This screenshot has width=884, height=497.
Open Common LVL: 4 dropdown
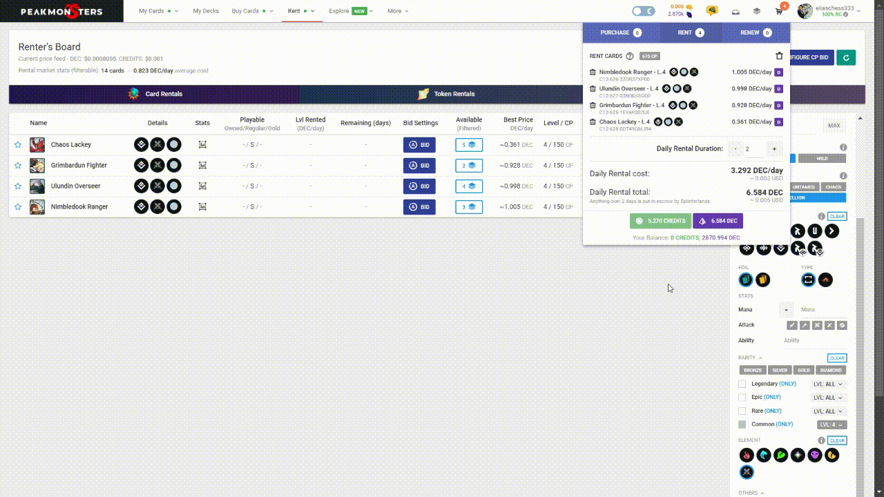(x=832, y=425)
